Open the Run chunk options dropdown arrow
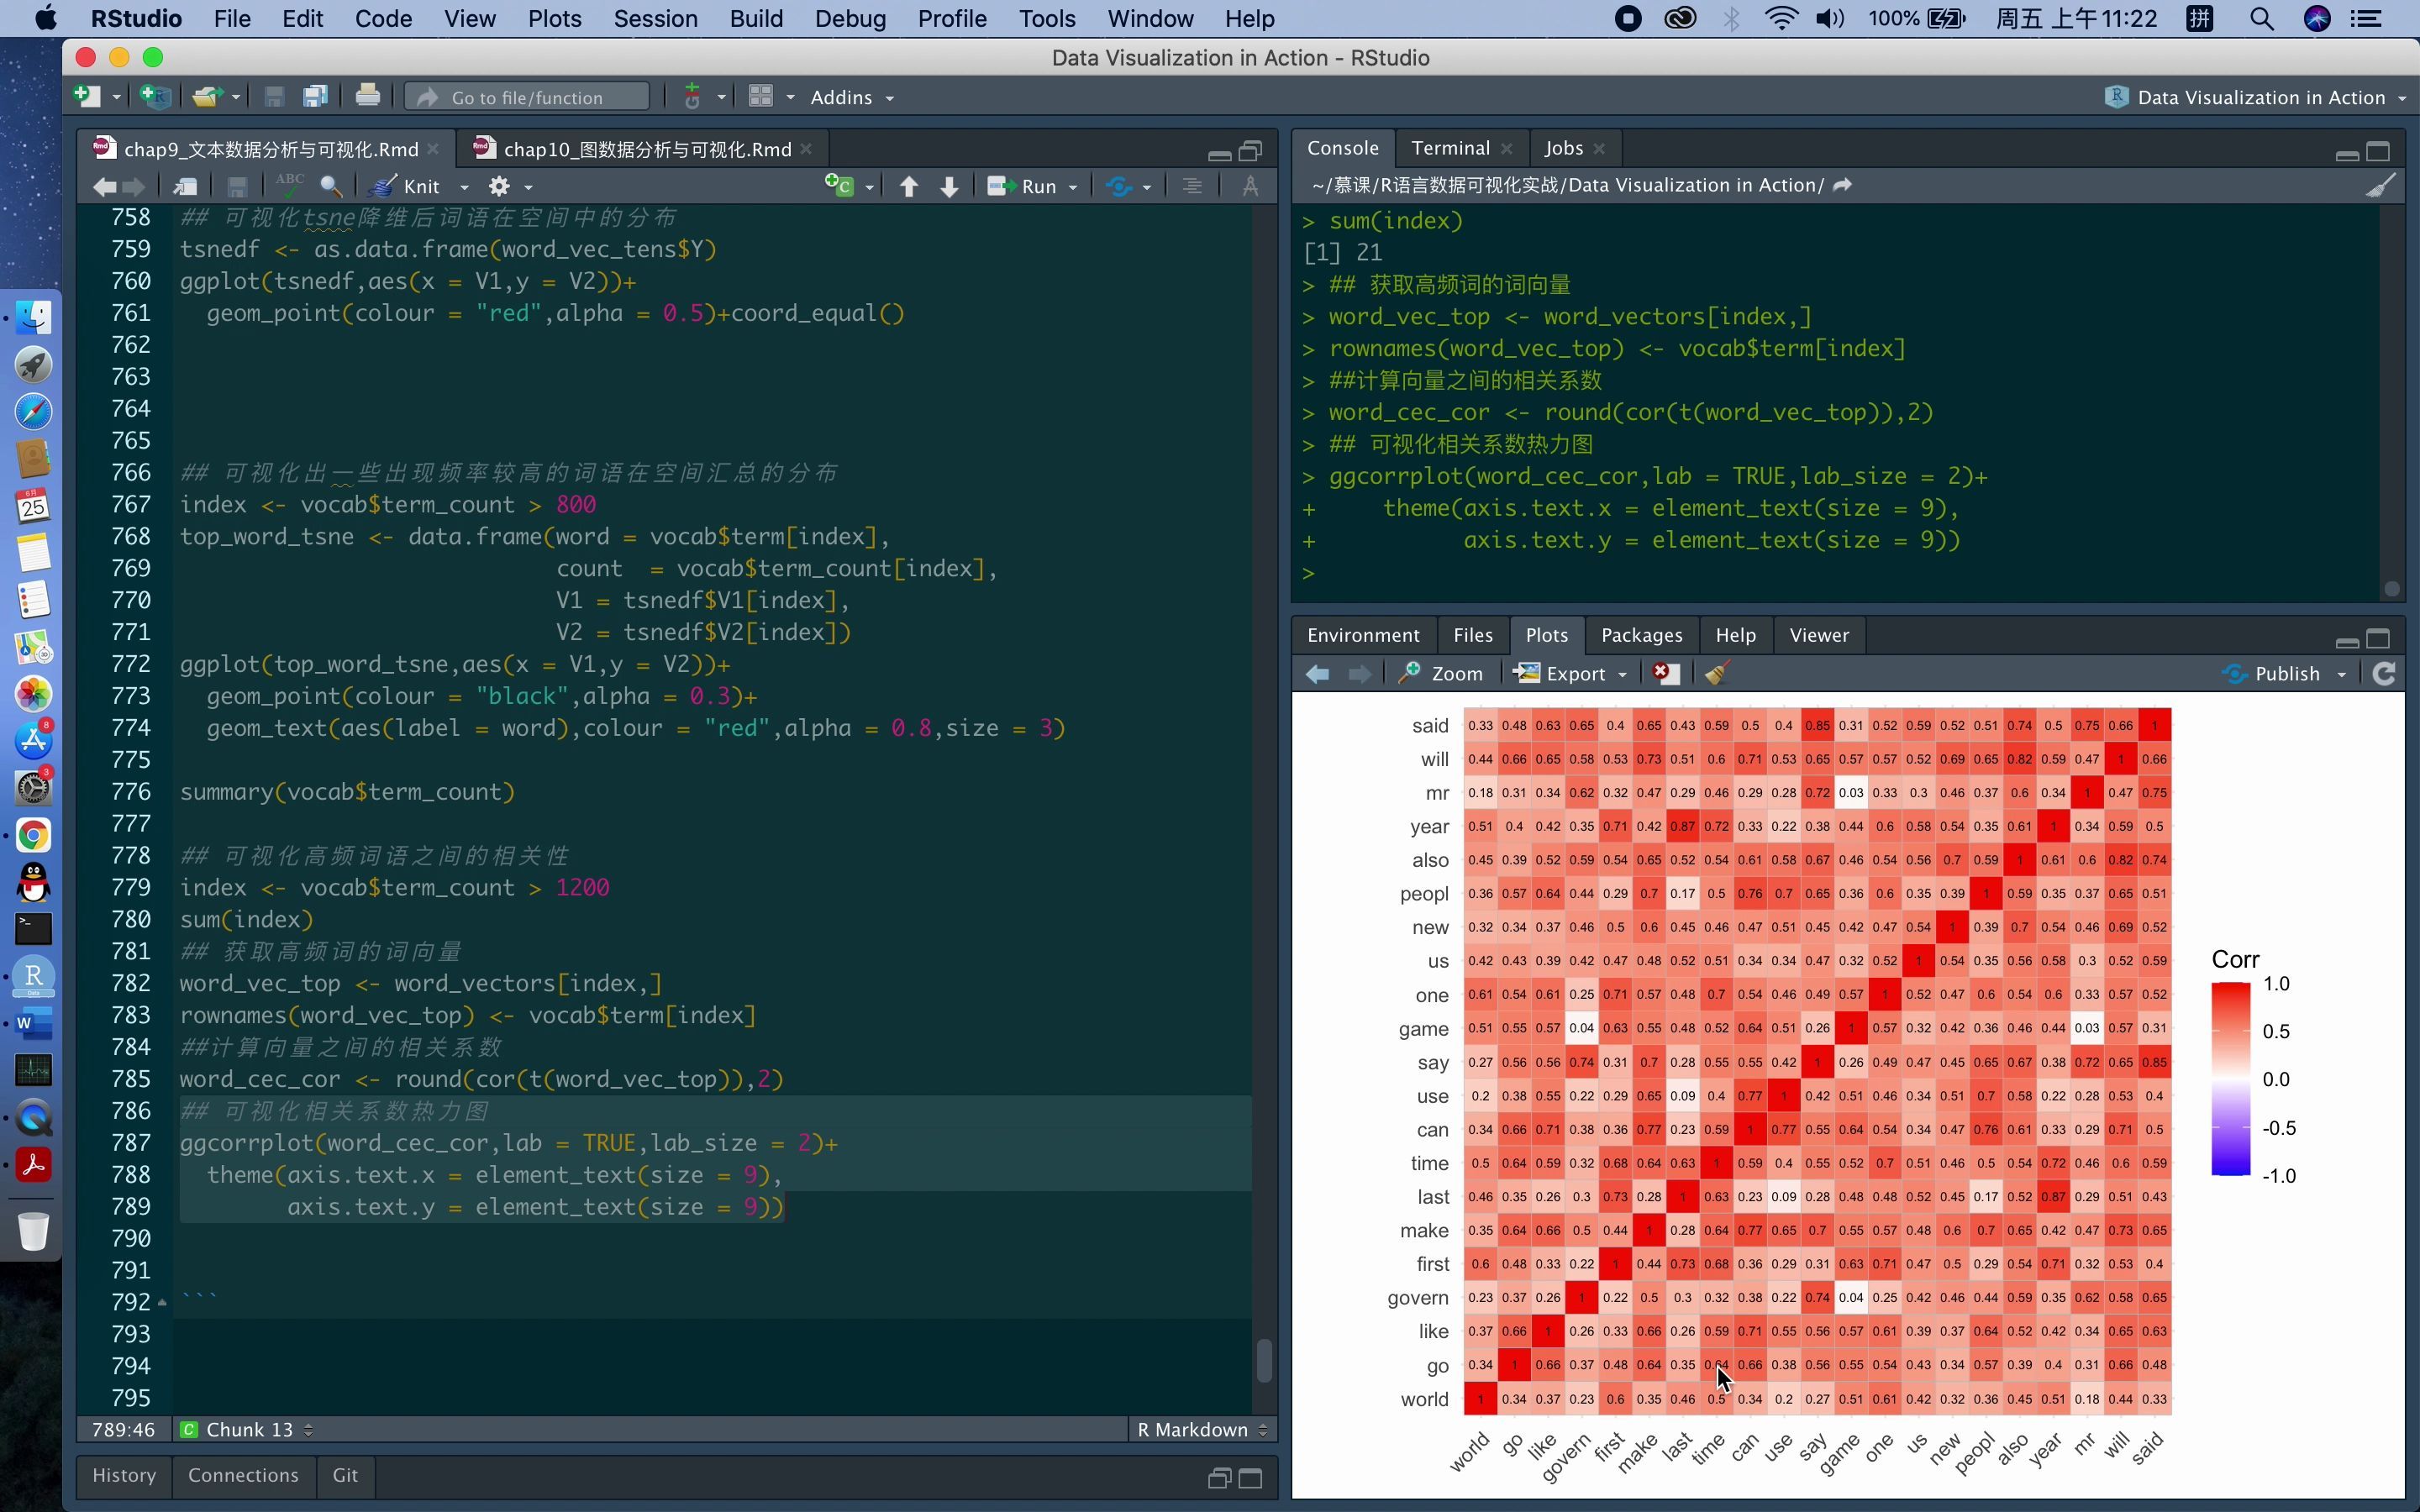Image resolution: width=2420 pixels, height=1512 pixels. click(x=1073, y=187)
